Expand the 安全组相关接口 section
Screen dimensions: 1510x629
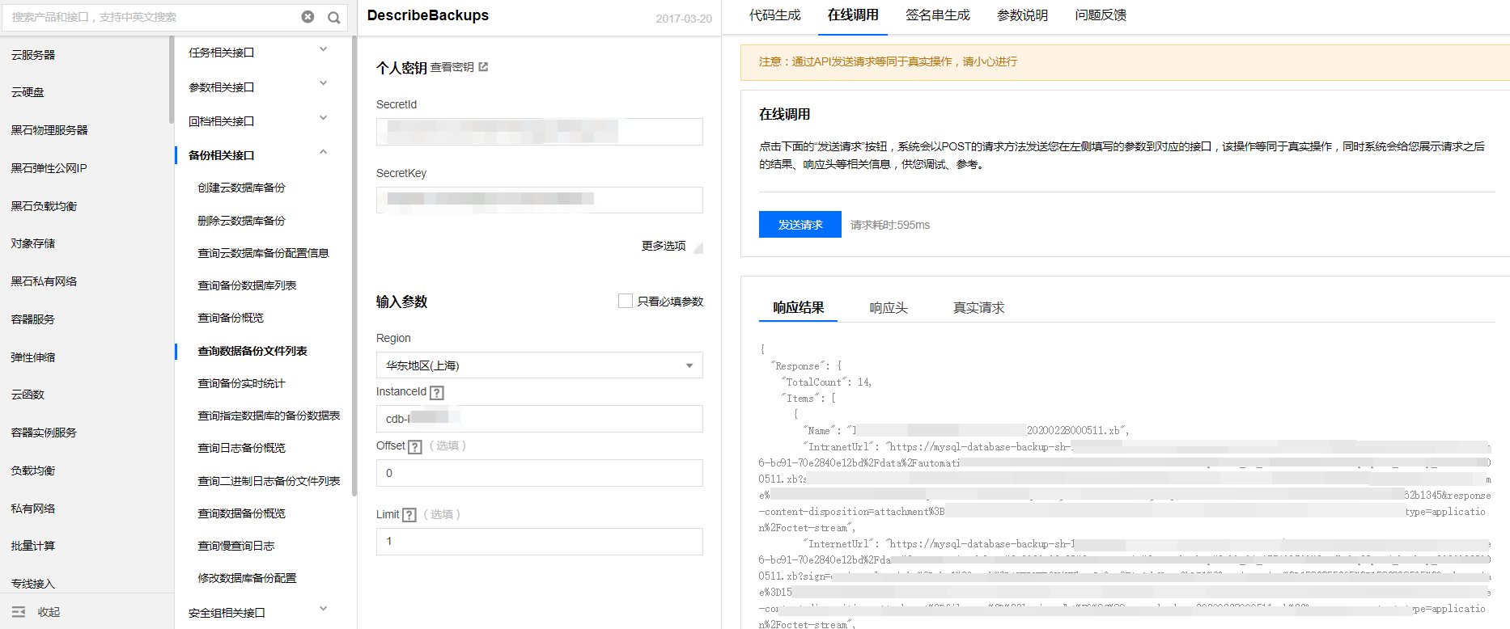(323, 610)
